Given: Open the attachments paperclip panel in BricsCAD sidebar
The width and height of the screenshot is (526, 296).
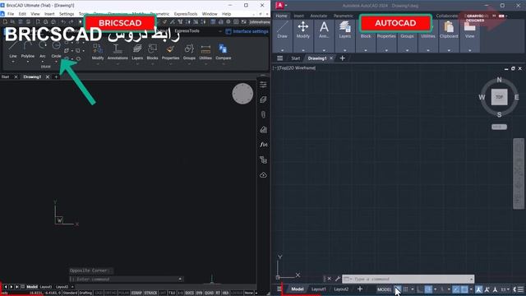Looking at the screenshot, I should (x=263, y=115).
